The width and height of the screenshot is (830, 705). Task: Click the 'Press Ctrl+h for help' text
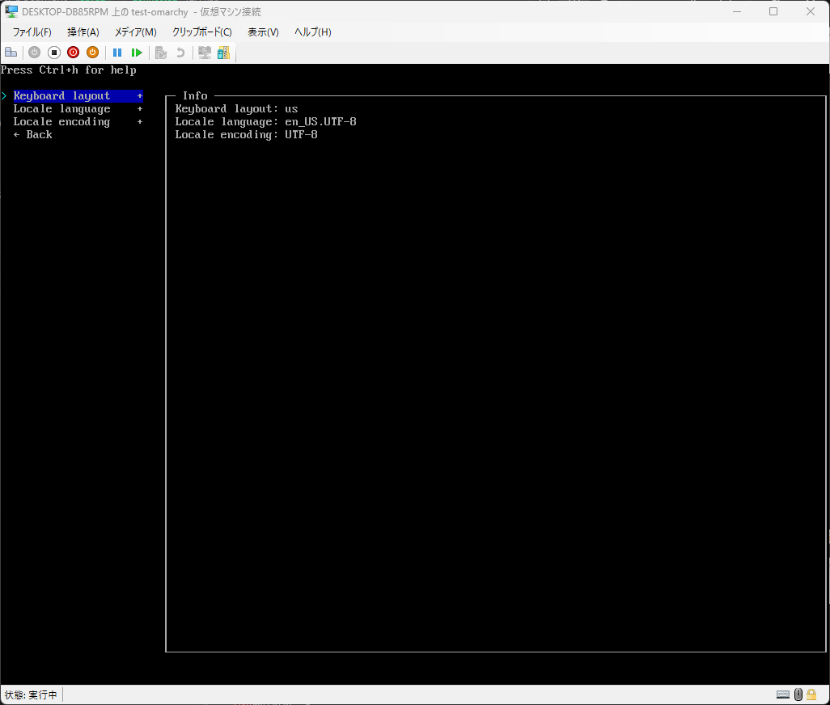(68, 70)
